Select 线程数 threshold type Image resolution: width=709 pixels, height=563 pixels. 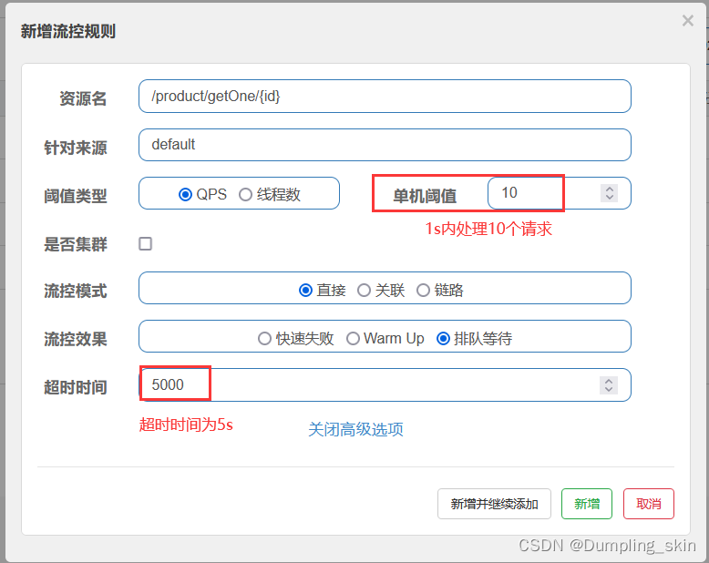point(245,195)
